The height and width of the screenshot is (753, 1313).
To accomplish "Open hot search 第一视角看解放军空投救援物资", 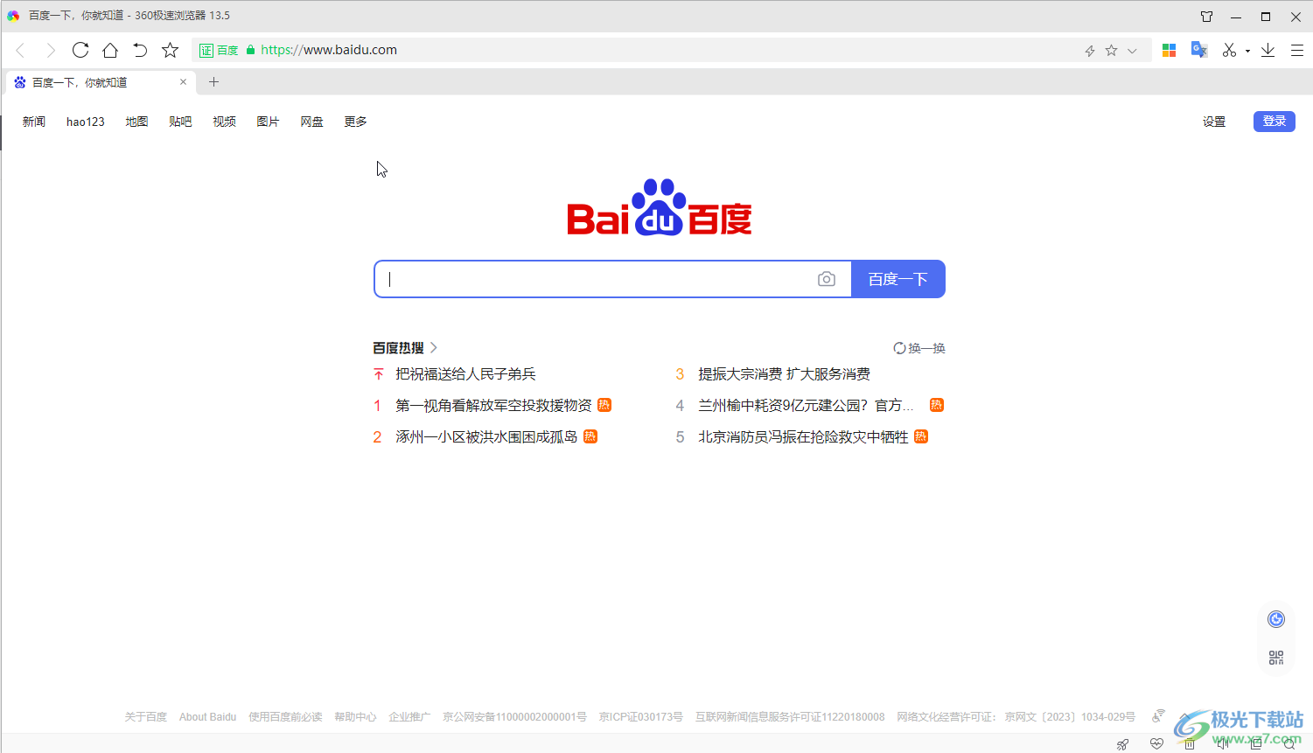I will coord(493,406).
